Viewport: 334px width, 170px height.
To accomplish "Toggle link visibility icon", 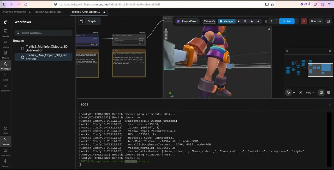I will pos(329,93).
